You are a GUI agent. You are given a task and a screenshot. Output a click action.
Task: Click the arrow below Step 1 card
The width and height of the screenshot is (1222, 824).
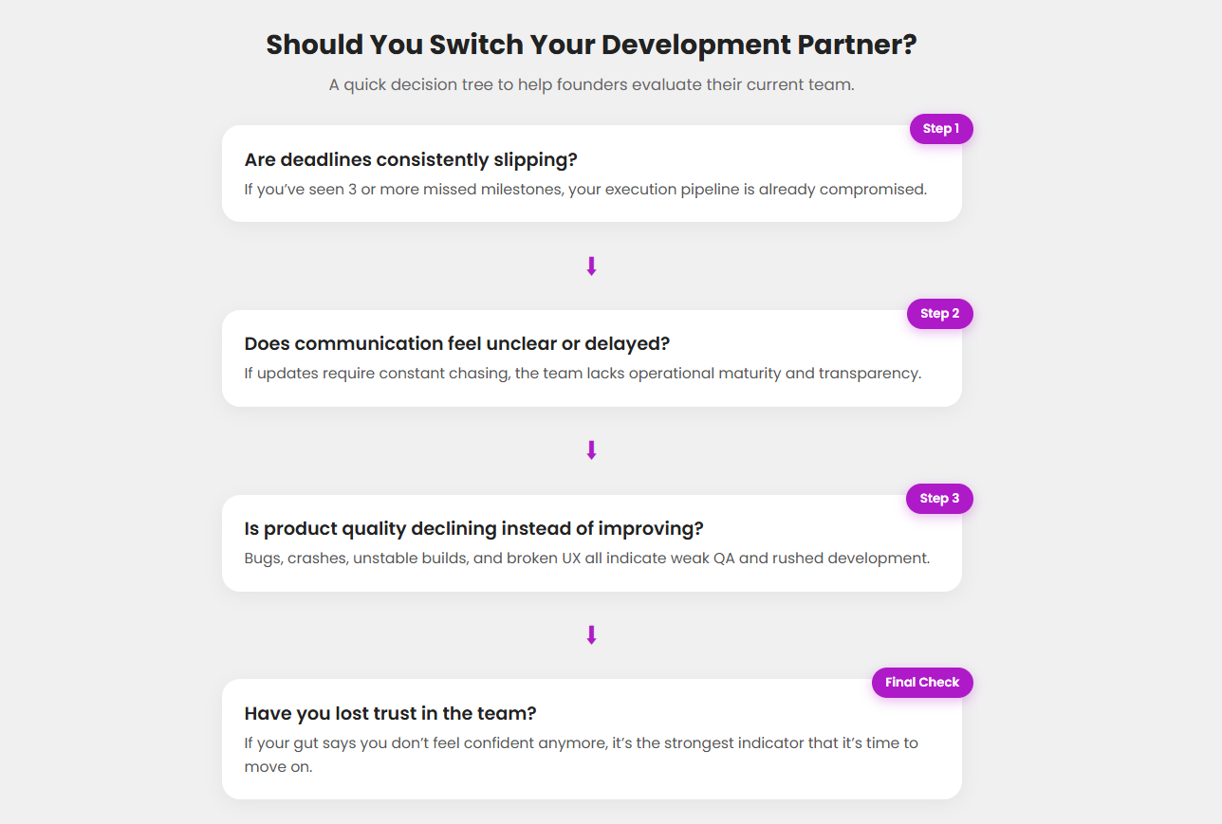click(591, 266)
